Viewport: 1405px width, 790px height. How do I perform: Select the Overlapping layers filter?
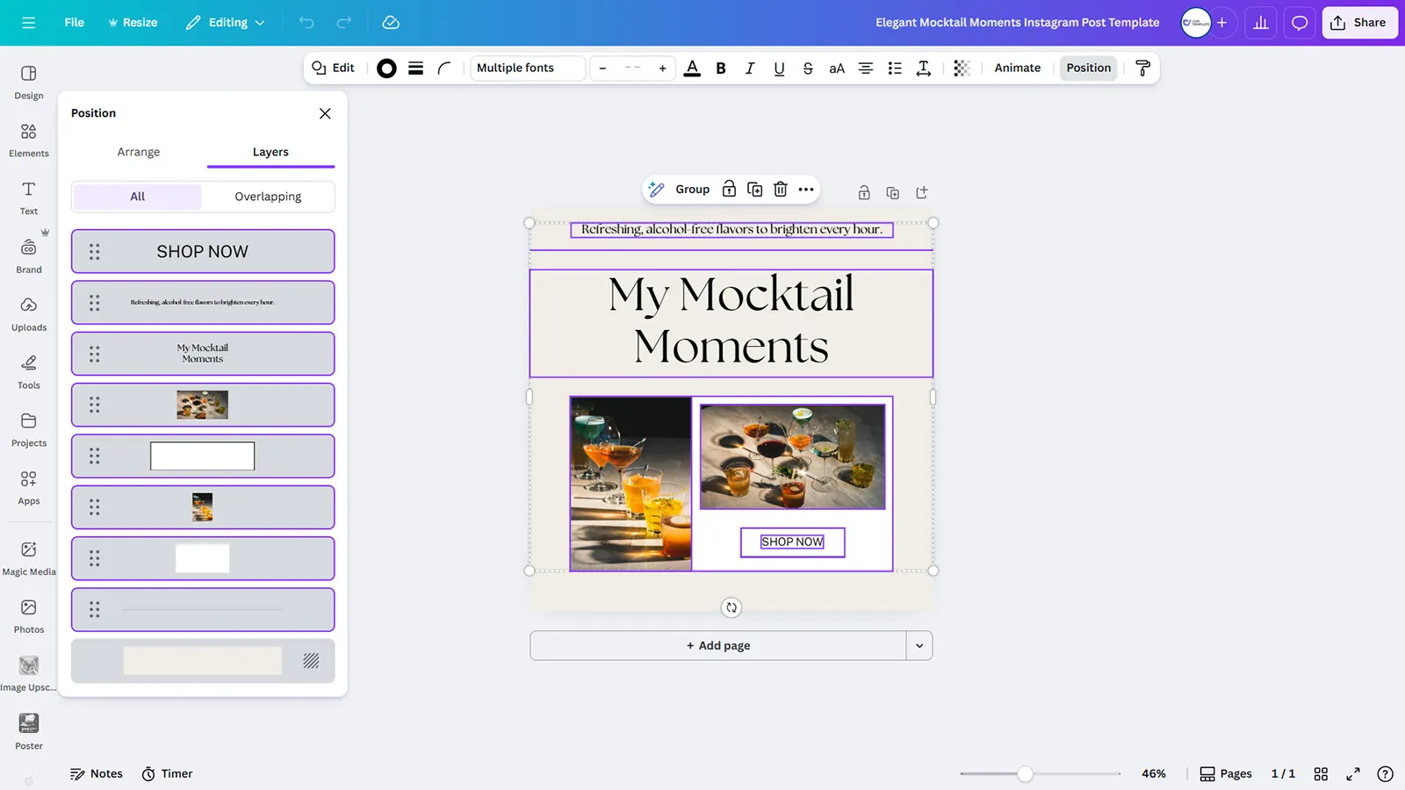click(268, 197)
